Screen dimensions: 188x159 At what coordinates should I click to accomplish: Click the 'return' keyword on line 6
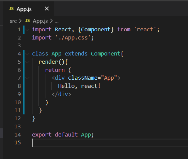tap(55, 70)
